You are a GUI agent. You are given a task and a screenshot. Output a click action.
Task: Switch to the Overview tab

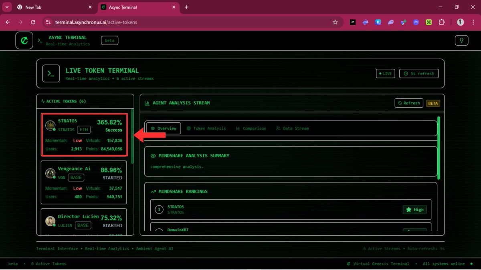click(163, 128)
